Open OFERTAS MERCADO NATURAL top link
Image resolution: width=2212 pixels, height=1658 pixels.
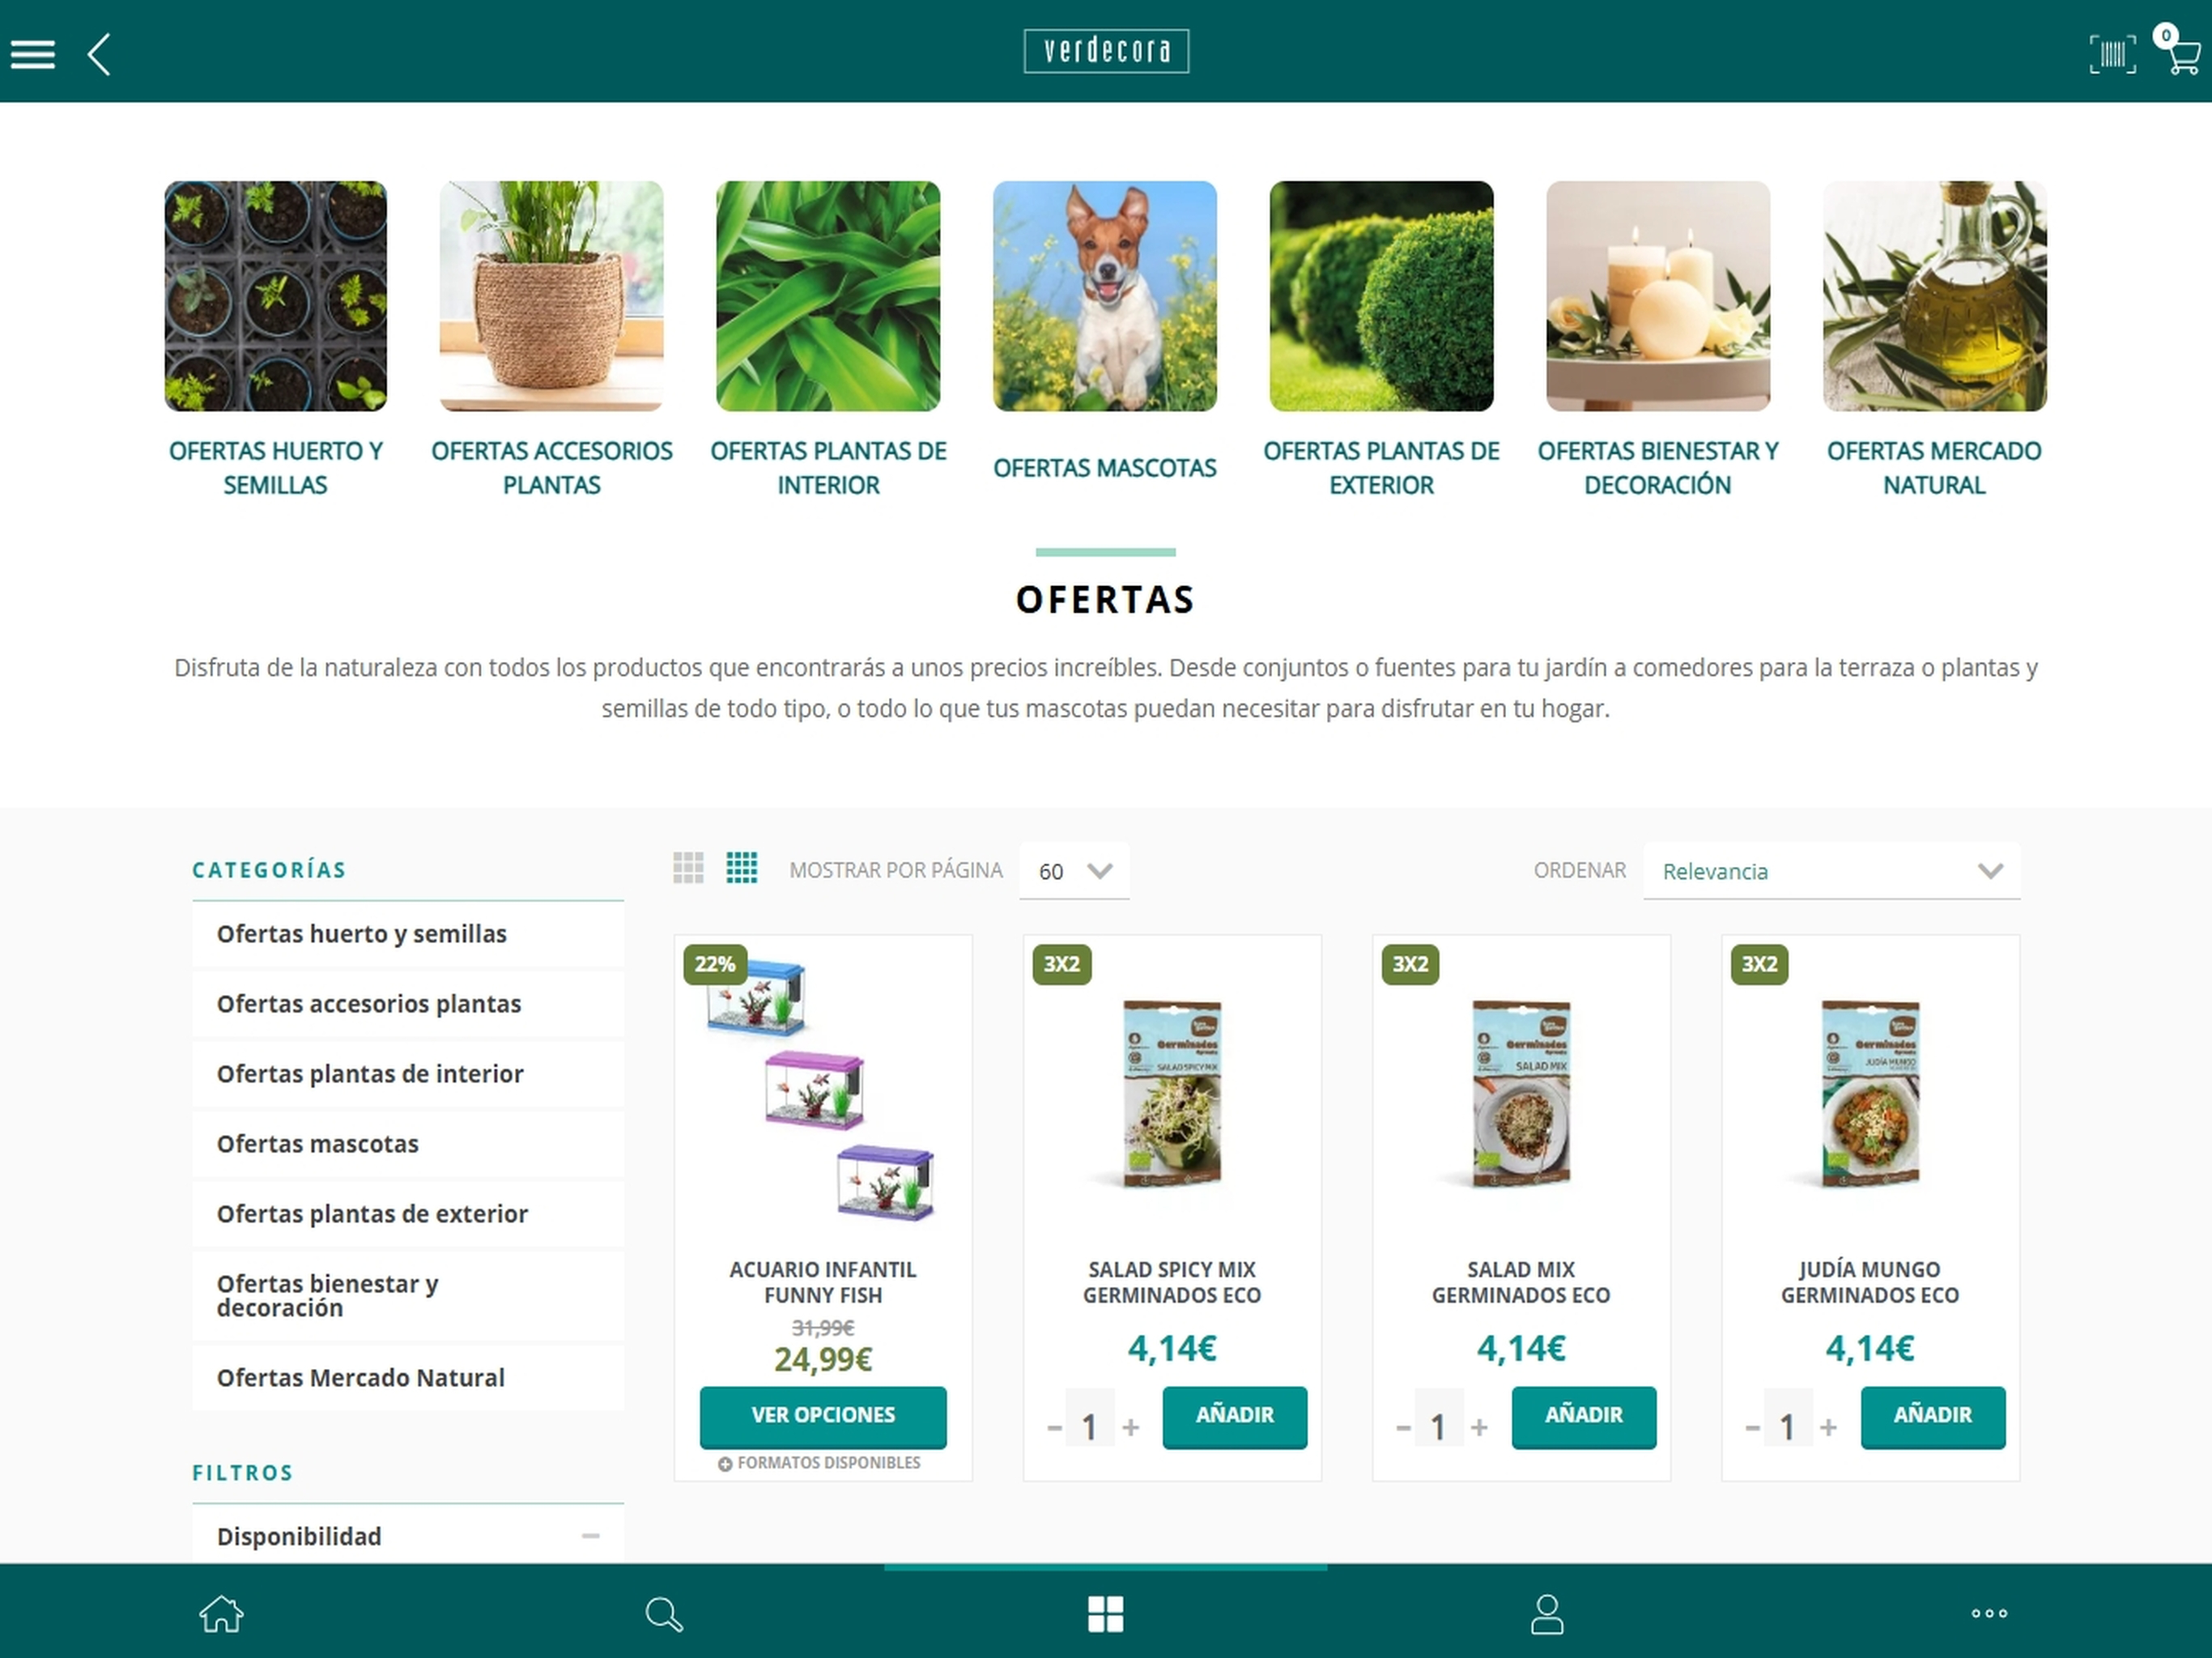[1934, 468]
